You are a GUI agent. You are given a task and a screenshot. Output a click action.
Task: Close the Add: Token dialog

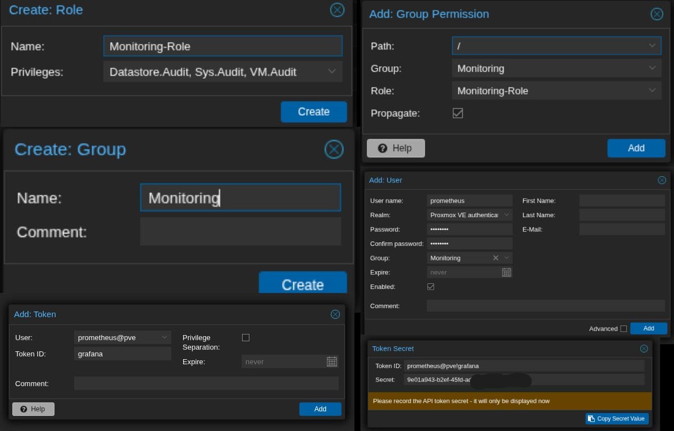[x=335, y=314]
